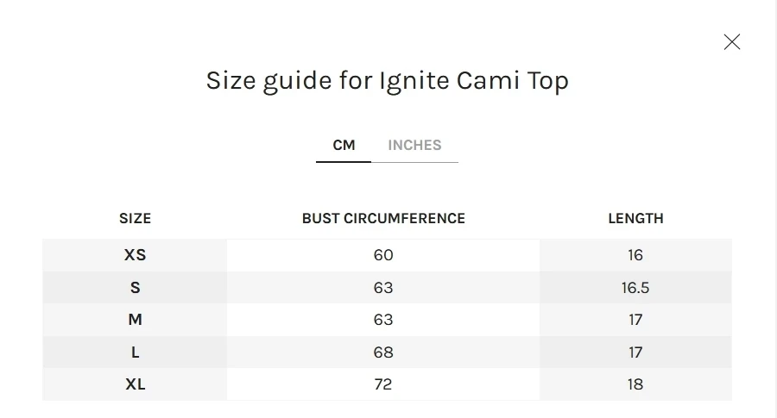Click the LENGTH column header
The width and height of the screenshot is (777, 418).
click(635, 219)
